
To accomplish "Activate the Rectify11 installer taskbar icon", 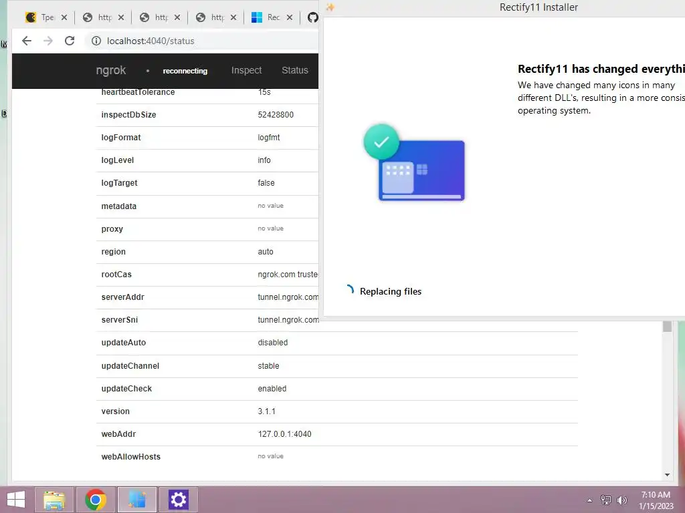I will pos(137,500).
